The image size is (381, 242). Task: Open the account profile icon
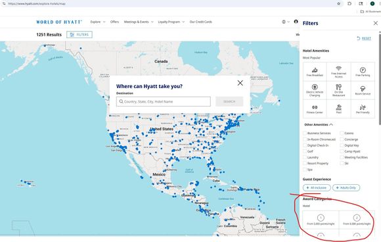pos(296,22)
